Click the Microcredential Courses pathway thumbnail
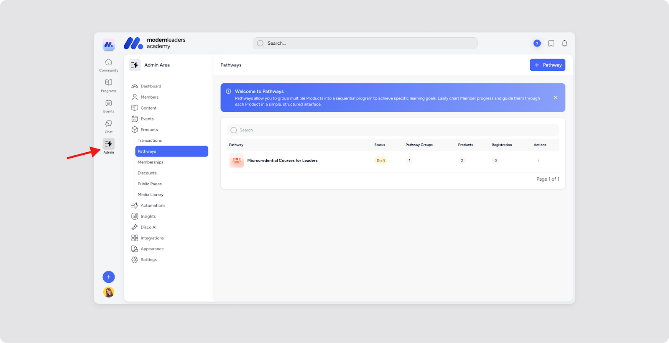The width and height of the screenshot is (669, 343). tap(236, 161)
